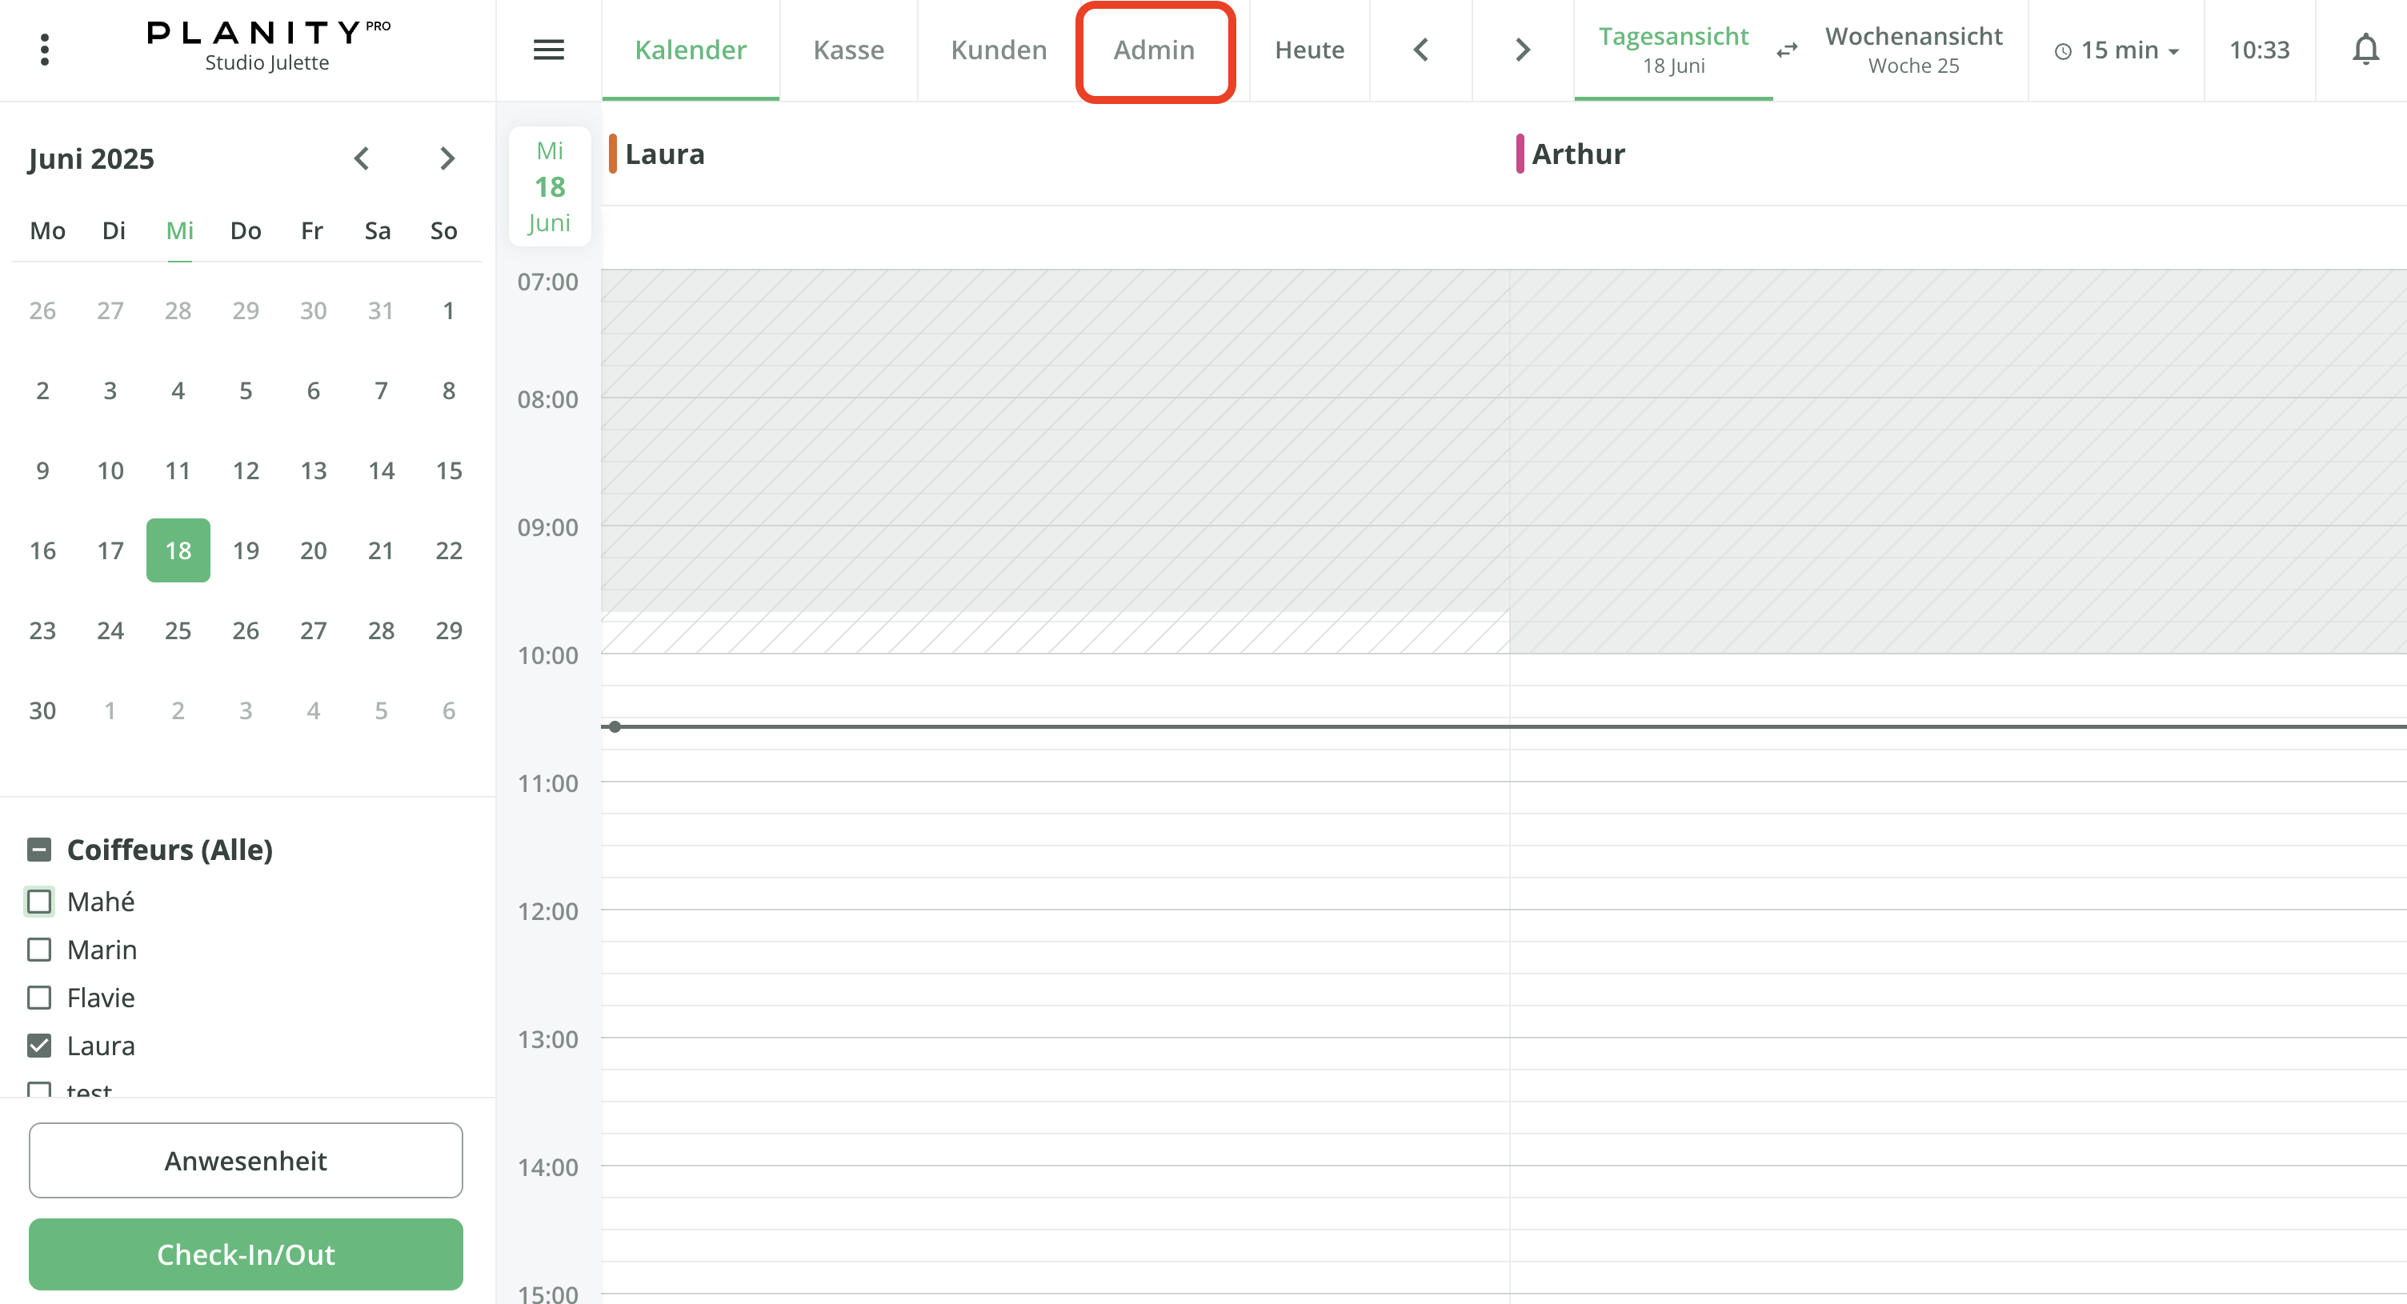Open the notifications bell
This screenshot has height=1304, width=2407.
[2365, 50]
